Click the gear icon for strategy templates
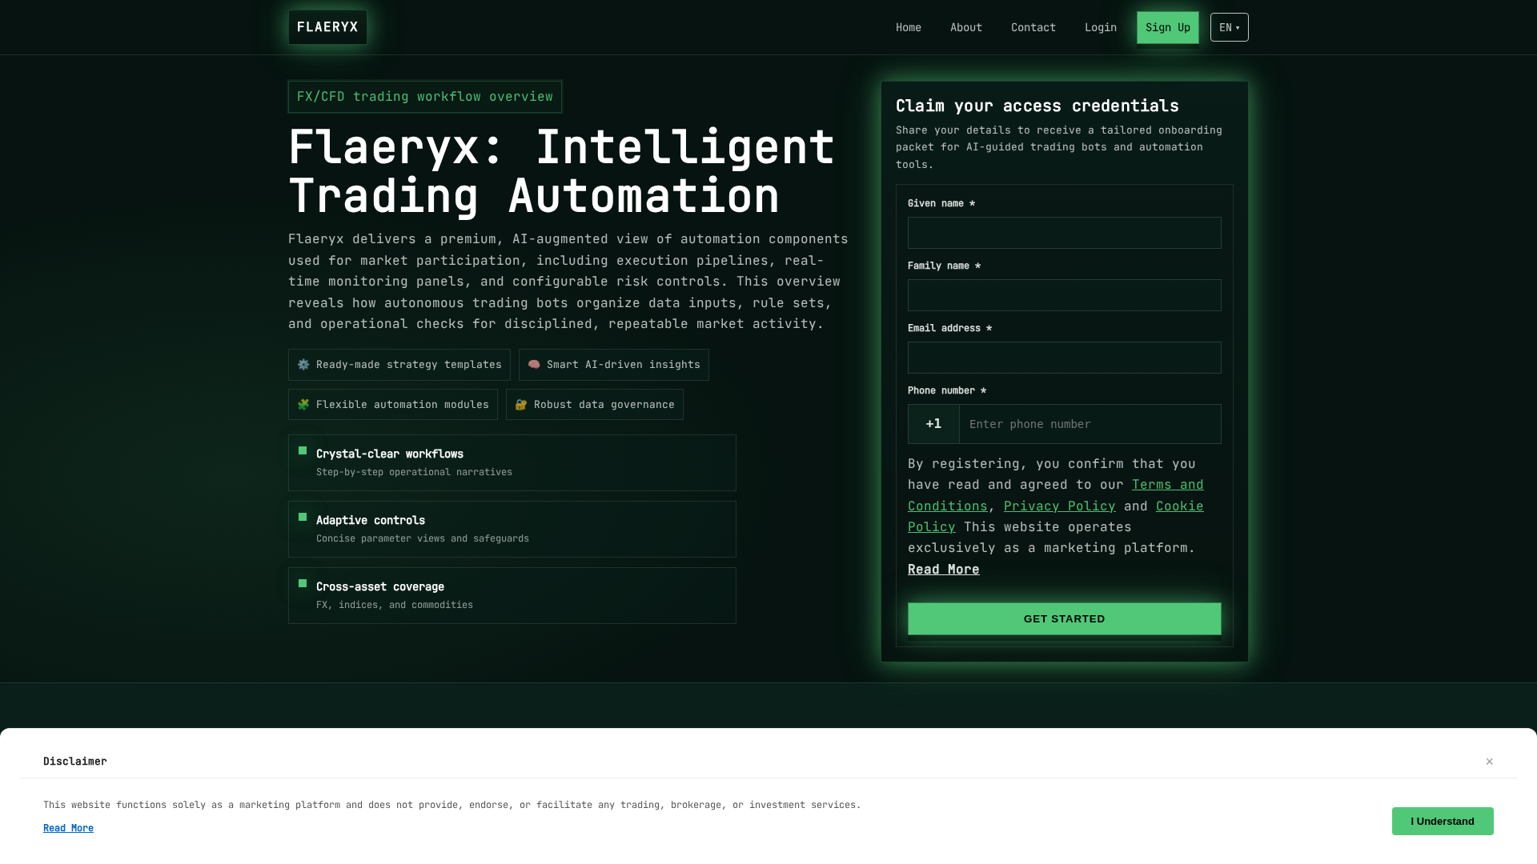Screen dimensions: 1537x864 coord(303,365)
